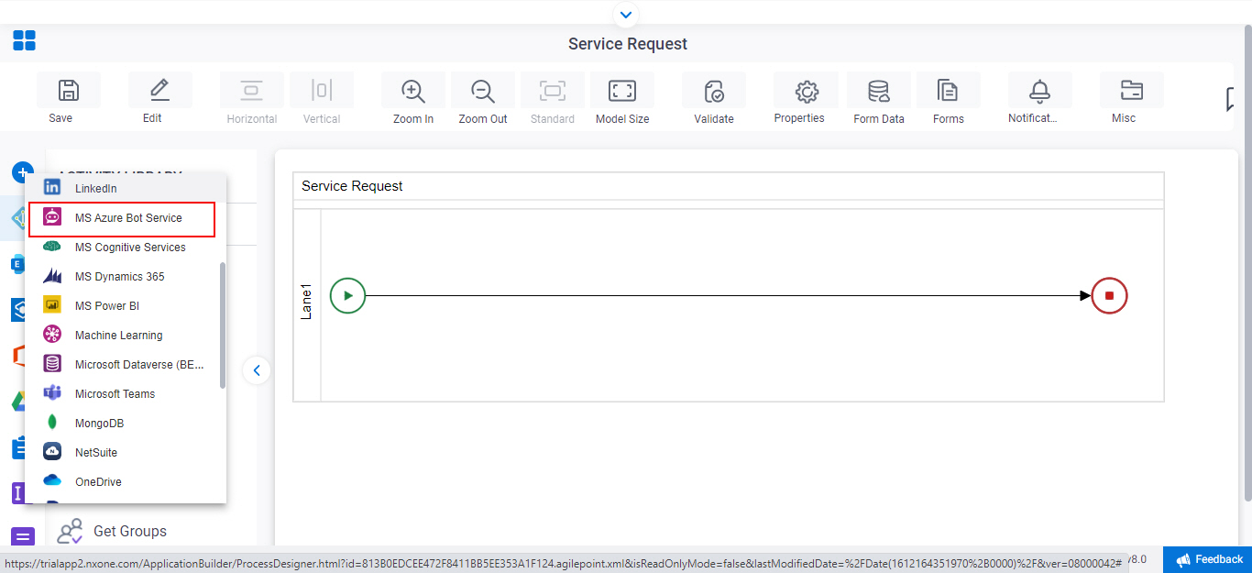Click the Office sidebar icon
Screen dimensions: 1252x573
pyautogui.click(x=17, y=356)
